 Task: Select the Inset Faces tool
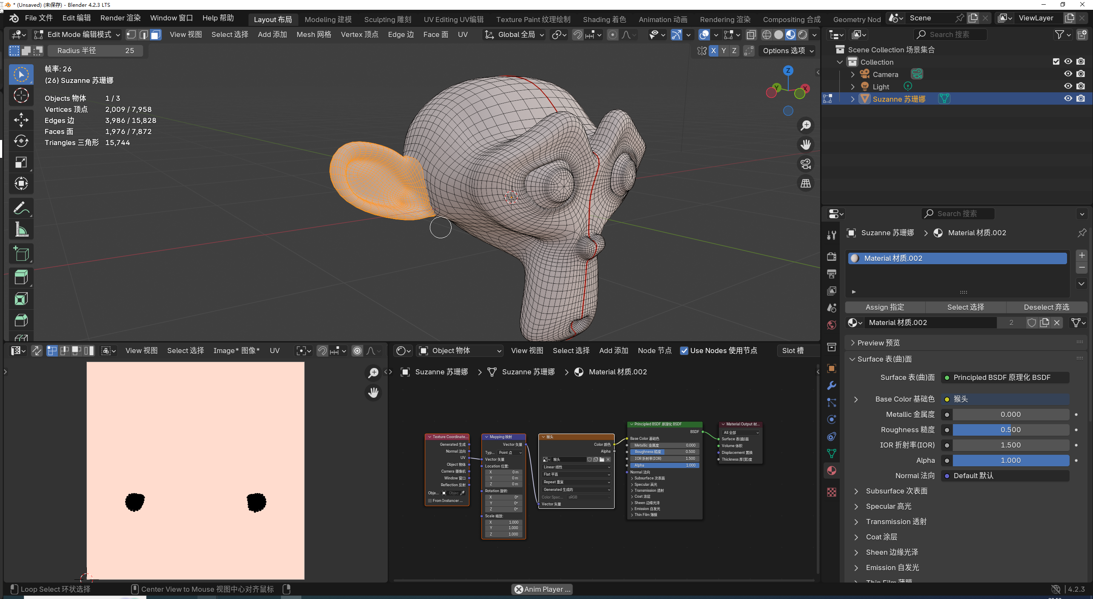(21, 299)
